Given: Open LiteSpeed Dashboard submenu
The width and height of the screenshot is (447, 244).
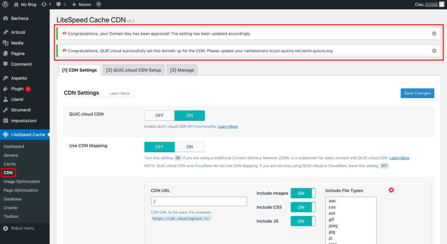Looking at the screenshot, I should (14, 146).
